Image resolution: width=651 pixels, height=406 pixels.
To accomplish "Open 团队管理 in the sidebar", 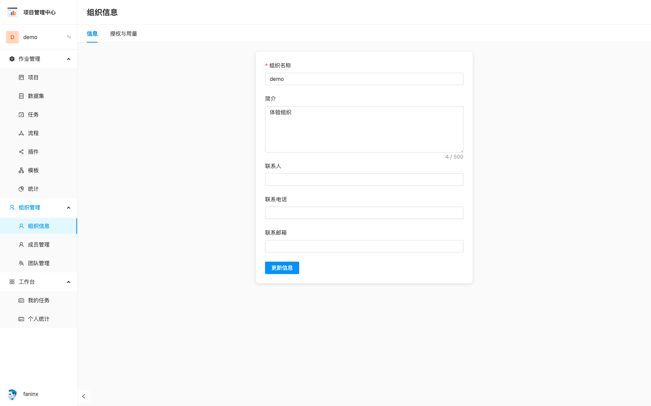I will pyautogui.click(x=39, y=263).
